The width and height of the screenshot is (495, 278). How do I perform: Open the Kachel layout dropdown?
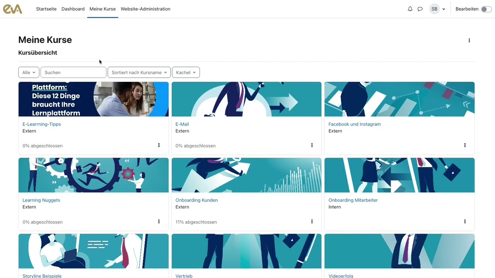click(x=186, y=72)
